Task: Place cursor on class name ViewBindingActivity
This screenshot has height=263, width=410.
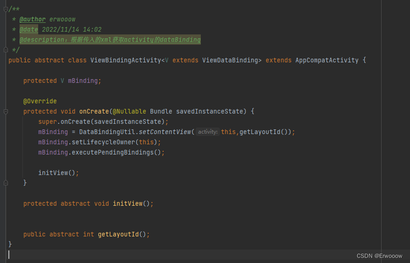Action: pos(126,61)
